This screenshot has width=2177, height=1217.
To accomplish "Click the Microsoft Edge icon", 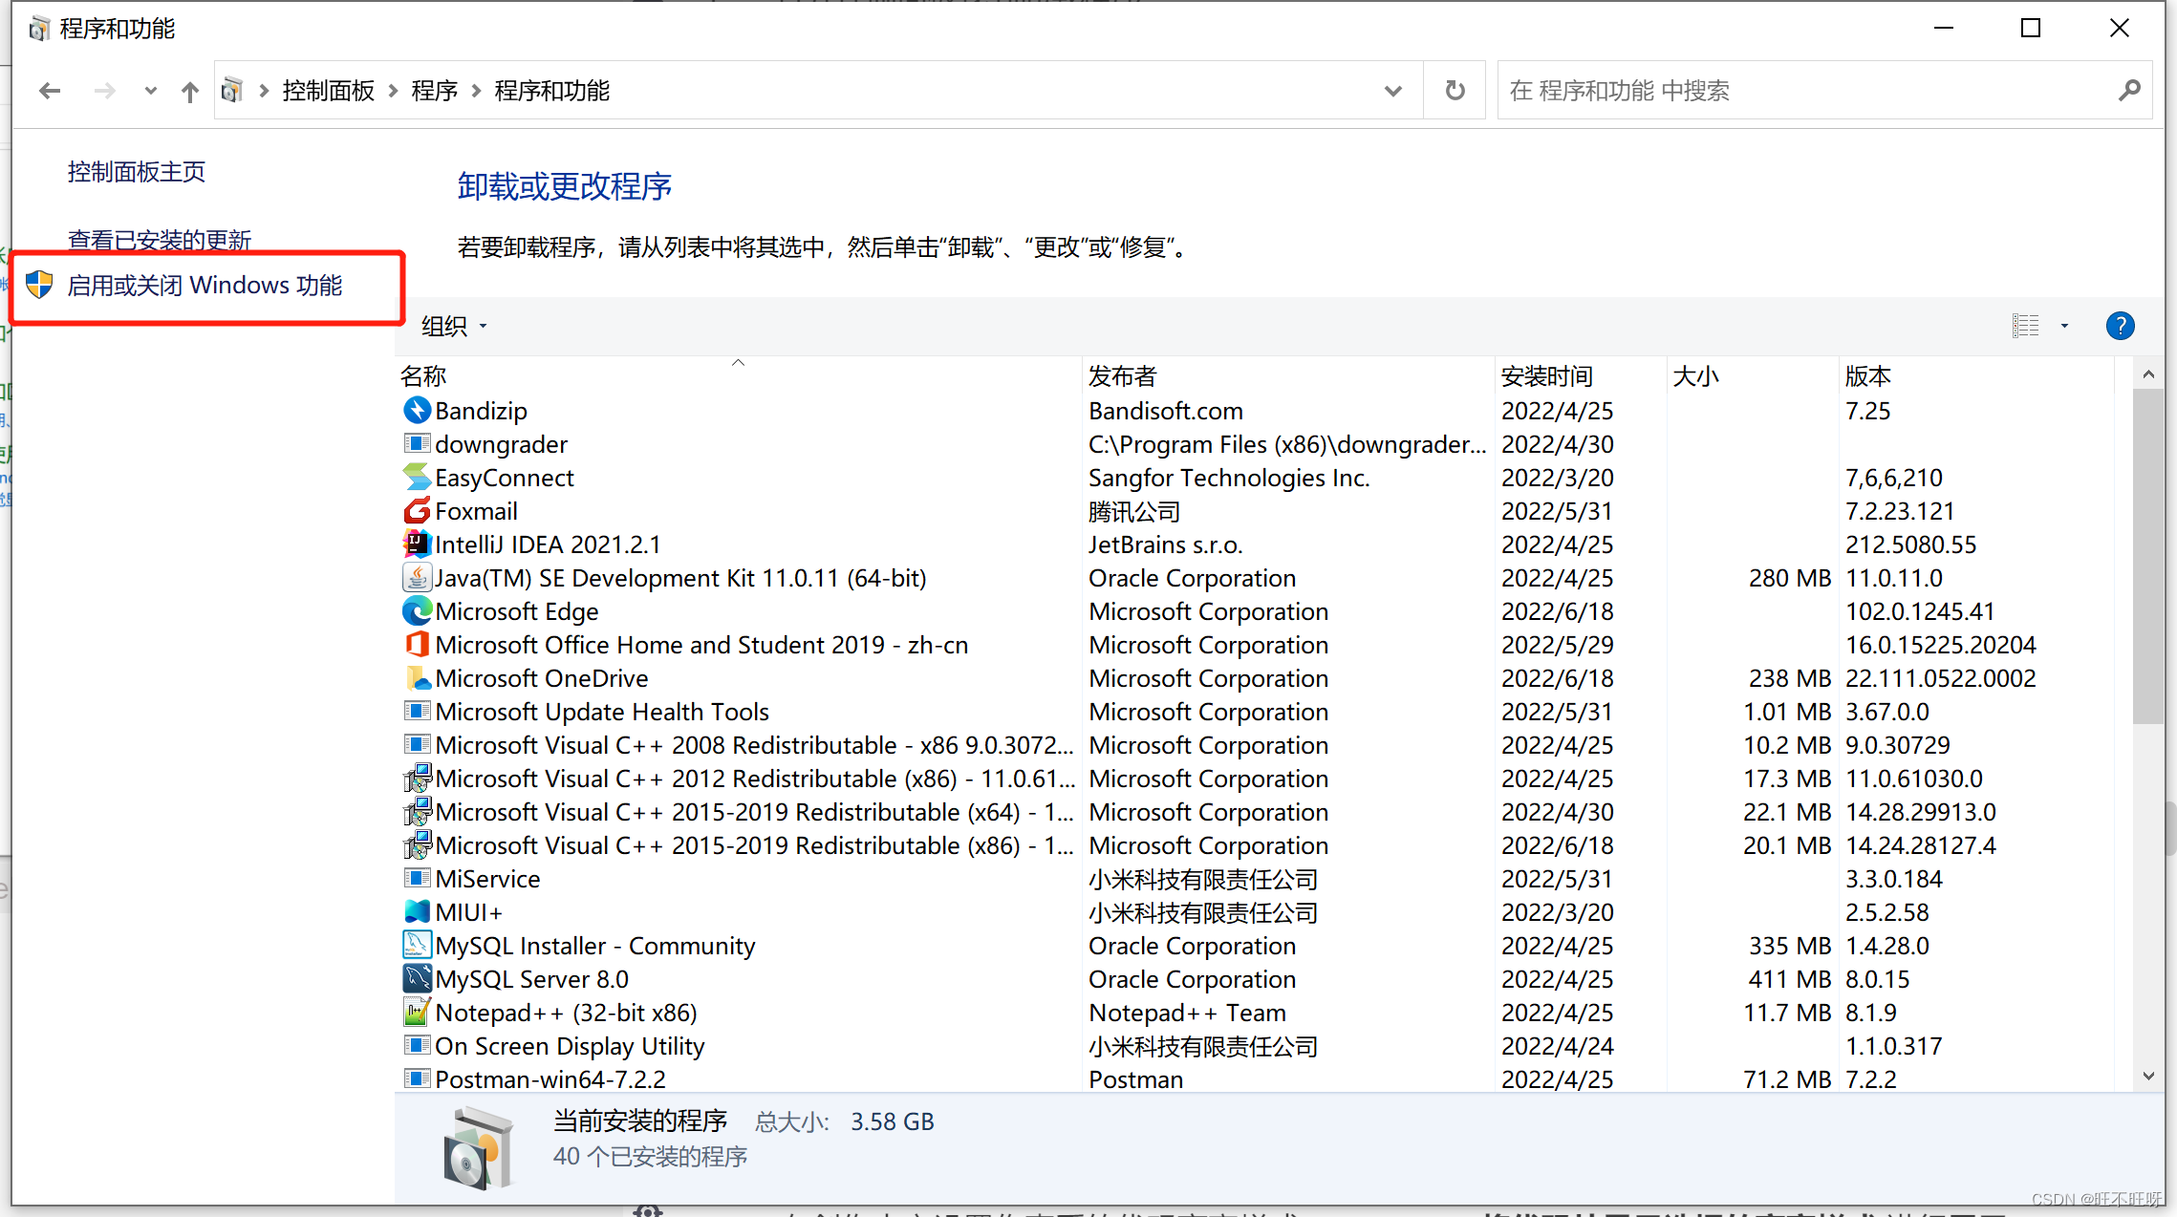I will (417, 611).
